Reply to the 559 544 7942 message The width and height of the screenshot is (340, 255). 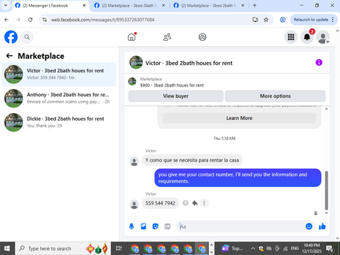point(194,203)
